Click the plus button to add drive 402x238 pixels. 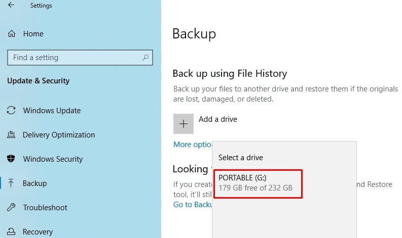184,124
